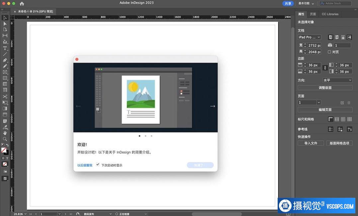Uncheck 下次启动时显示 checkbox in welcome dialog
Screen dimensions: 358x216
coord(98,165)
